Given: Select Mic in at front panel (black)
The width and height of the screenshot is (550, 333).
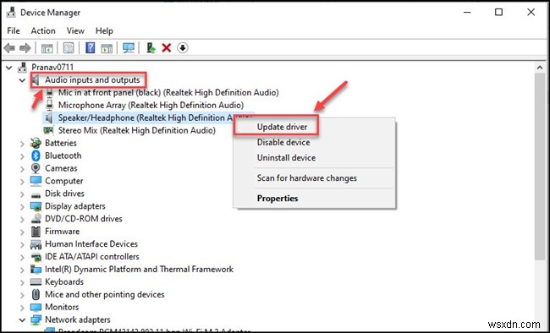Looking at the screenshot, I should tap(168, 92).
